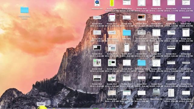
Task: Select the Screen Shot ending 8.55 AM
Action: 112,18
